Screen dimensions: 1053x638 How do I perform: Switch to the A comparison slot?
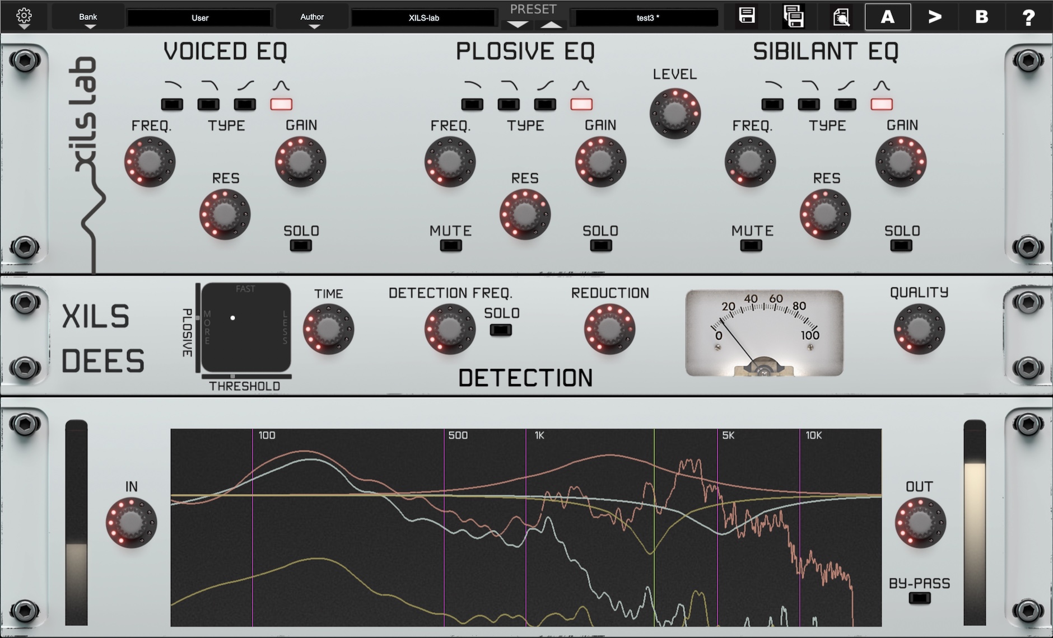pos(888,17)
